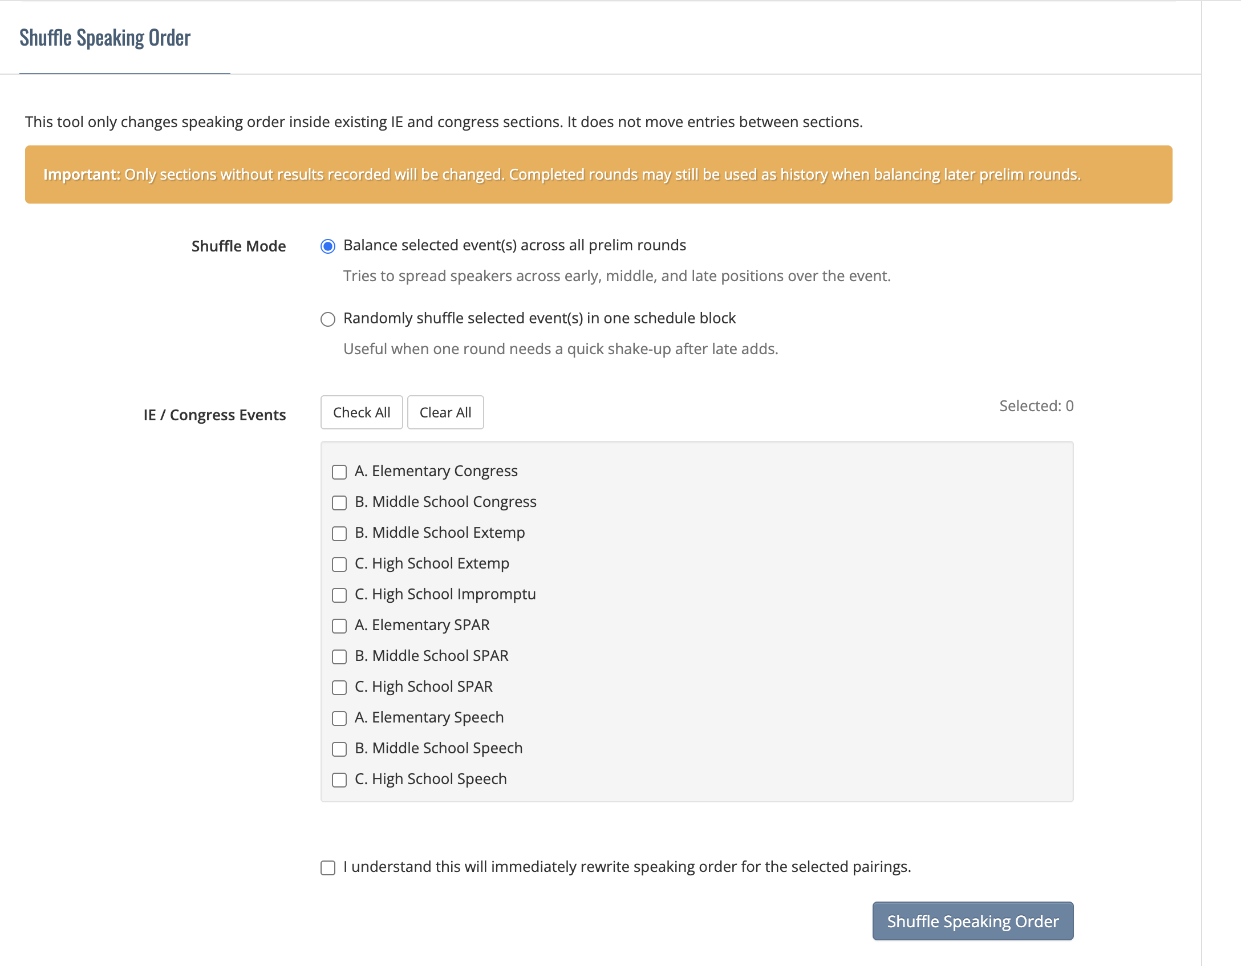
Task: Tick B. Middle School Speech checkbox
Action: [x=339, y=749]
